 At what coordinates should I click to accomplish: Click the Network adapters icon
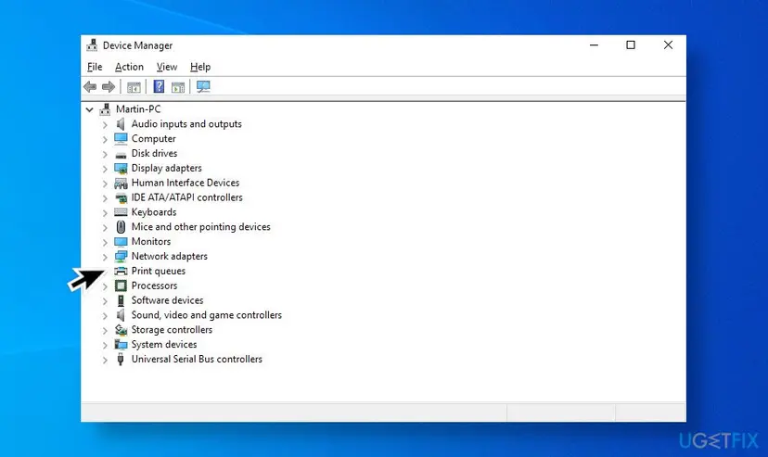[121, 257]
